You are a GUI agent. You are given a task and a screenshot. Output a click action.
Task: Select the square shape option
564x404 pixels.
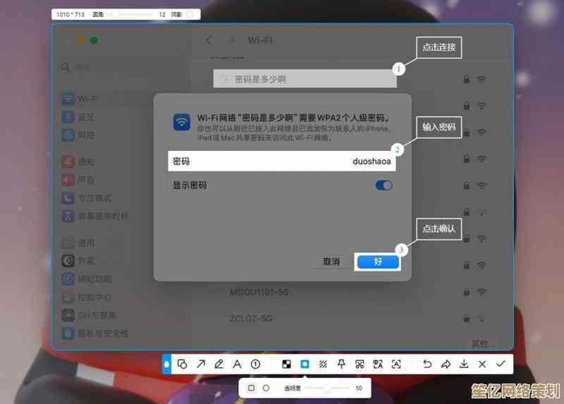pos(251,388)
